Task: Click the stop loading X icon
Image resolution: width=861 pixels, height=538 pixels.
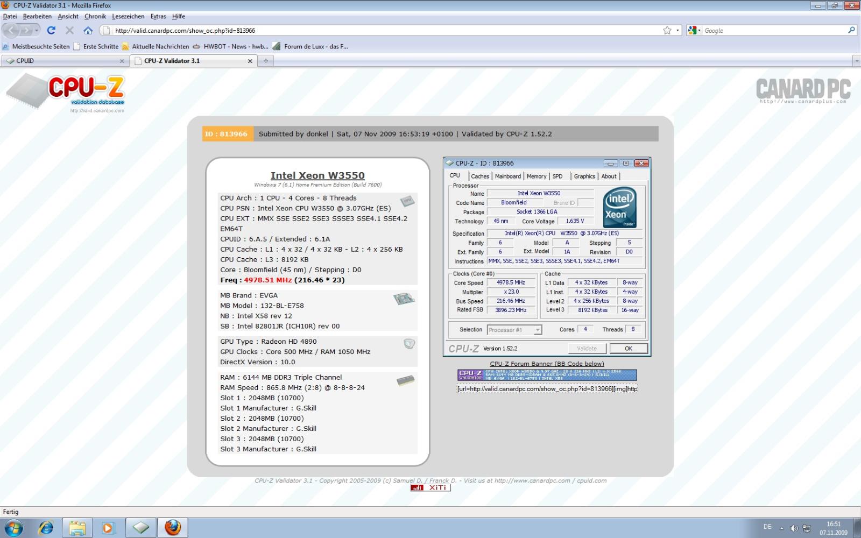Action: click(x=69, y=31)
